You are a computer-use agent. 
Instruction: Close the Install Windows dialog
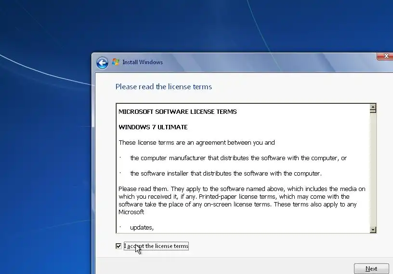[385, 56]
